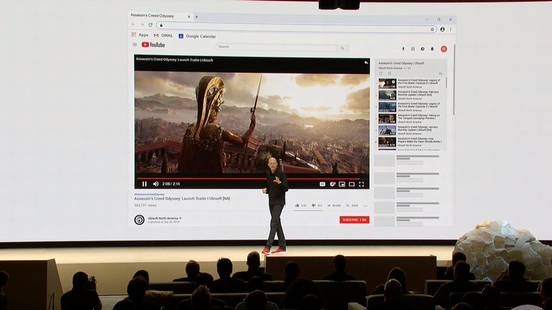This screenshot has height=310, width=552.
Task: Open the Chrome three-dot menu
Action: pos(451,29)
